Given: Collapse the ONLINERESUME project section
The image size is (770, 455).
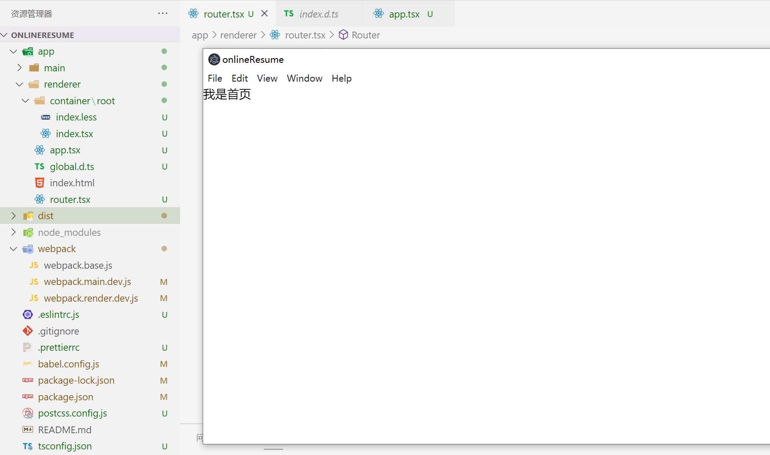Looking at the screenshot, I should point(5,35).
